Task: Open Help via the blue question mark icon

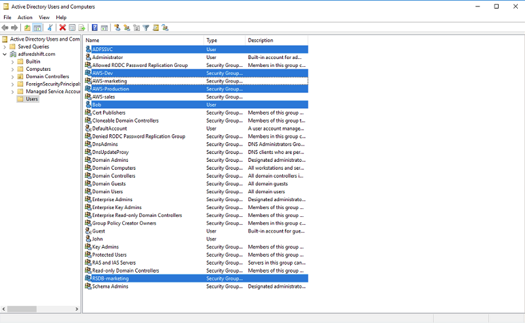Action: pos(94,28)
